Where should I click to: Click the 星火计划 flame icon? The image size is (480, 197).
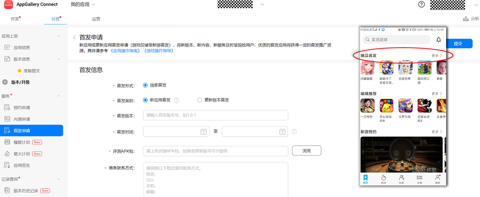pos(7,154)
